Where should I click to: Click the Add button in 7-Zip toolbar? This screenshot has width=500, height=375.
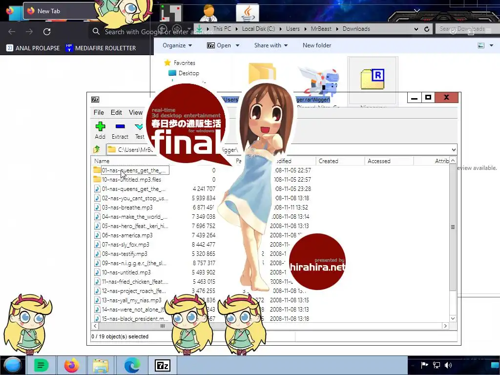(x=100, y=130)
